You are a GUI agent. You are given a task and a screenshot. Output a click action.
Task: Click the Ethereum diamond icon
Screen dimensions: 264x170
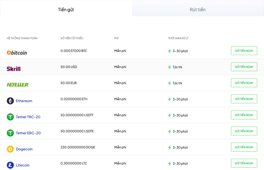pos(10,101)
